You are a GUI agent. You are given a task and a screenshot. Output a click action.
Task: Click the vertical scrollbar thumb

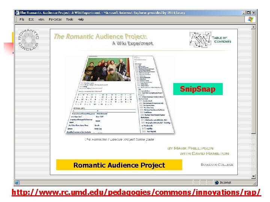(253, 82)
